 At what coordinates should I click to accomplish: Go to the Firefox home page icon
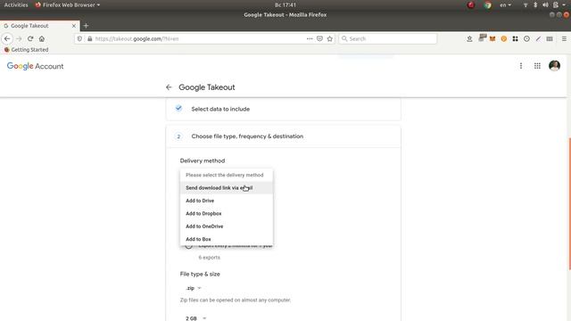(x=42, y=38)
